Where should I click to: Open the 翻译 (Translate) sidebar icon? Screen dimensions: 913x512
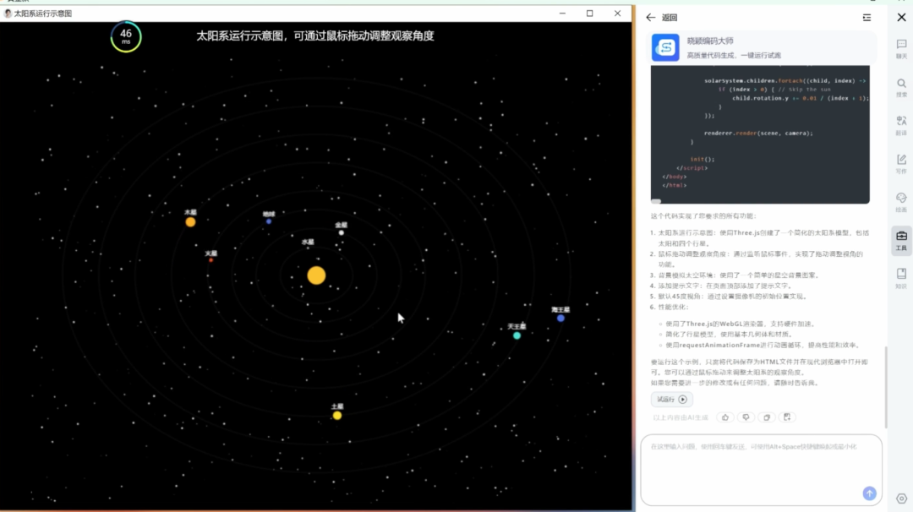[x=901, y=125]
